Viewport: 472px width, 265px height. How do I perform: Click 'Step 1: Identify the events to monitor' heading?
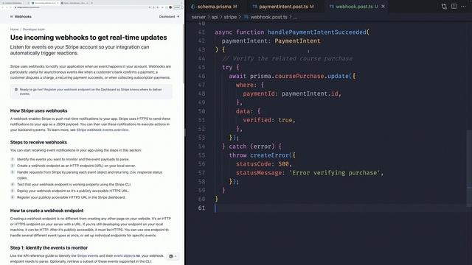click(49, 248)
